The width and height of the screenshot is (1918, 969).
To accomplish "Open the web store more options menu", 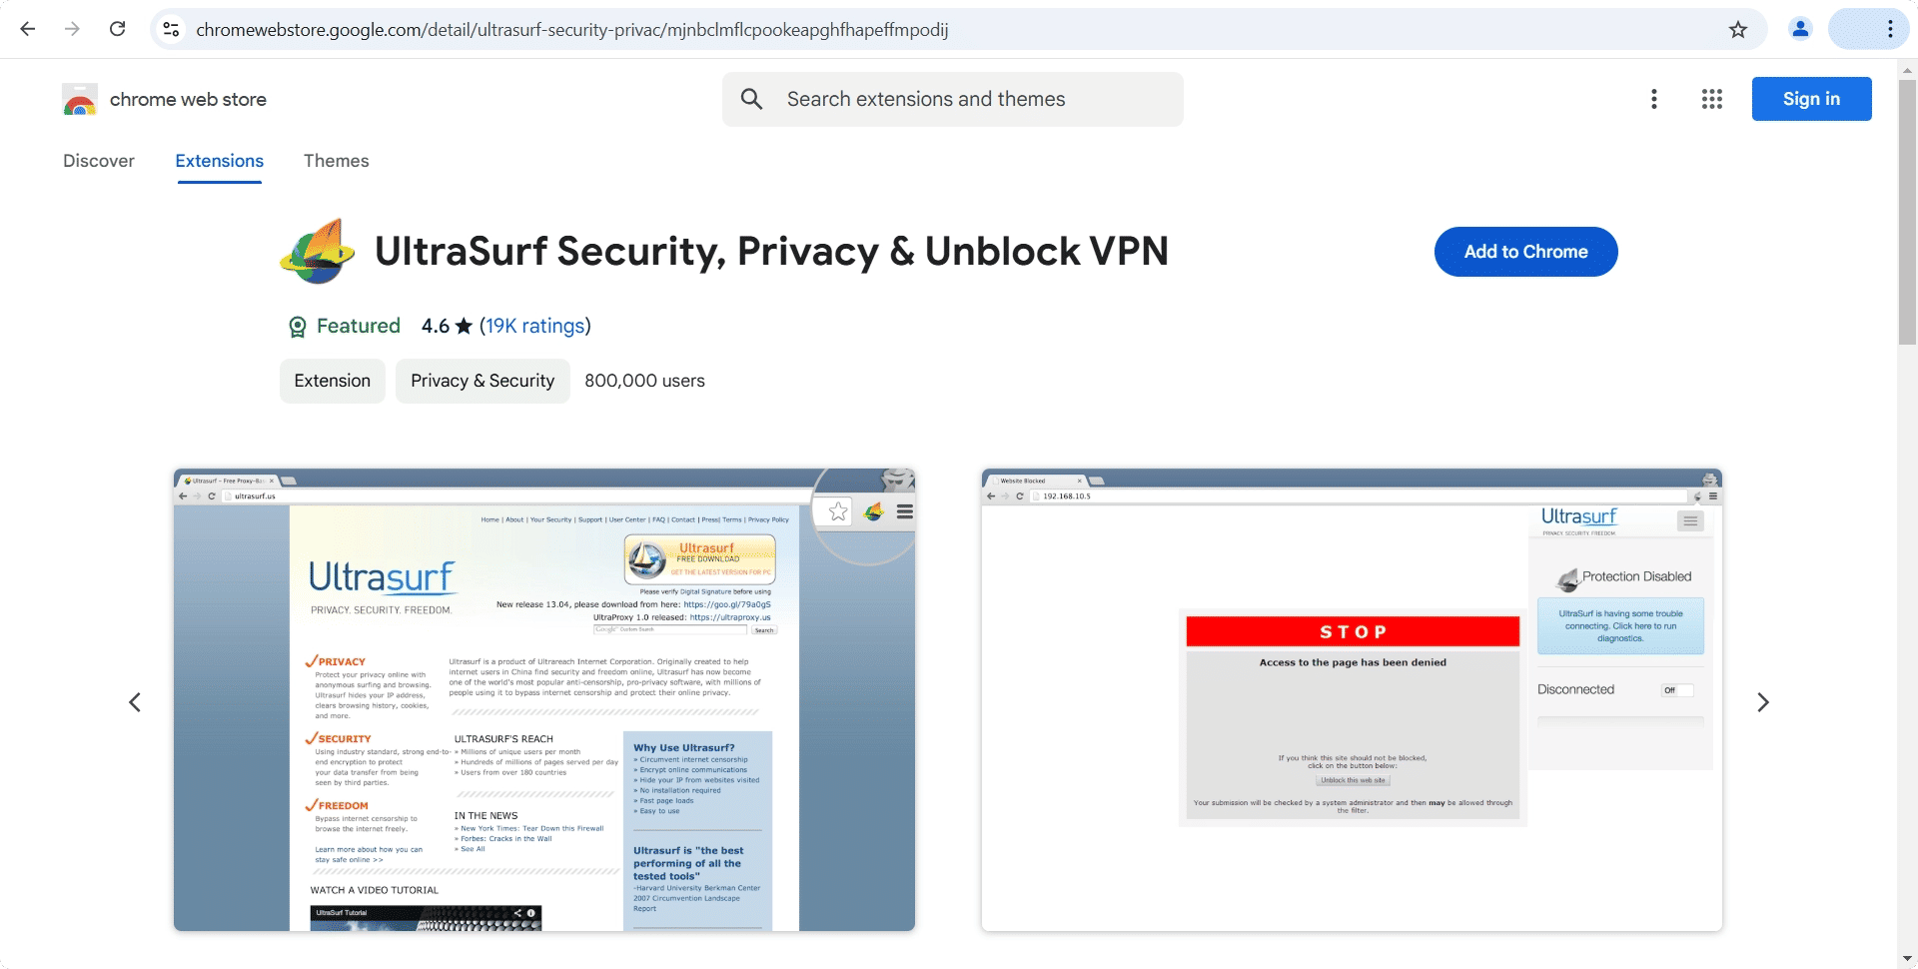I will [1654, 99].
